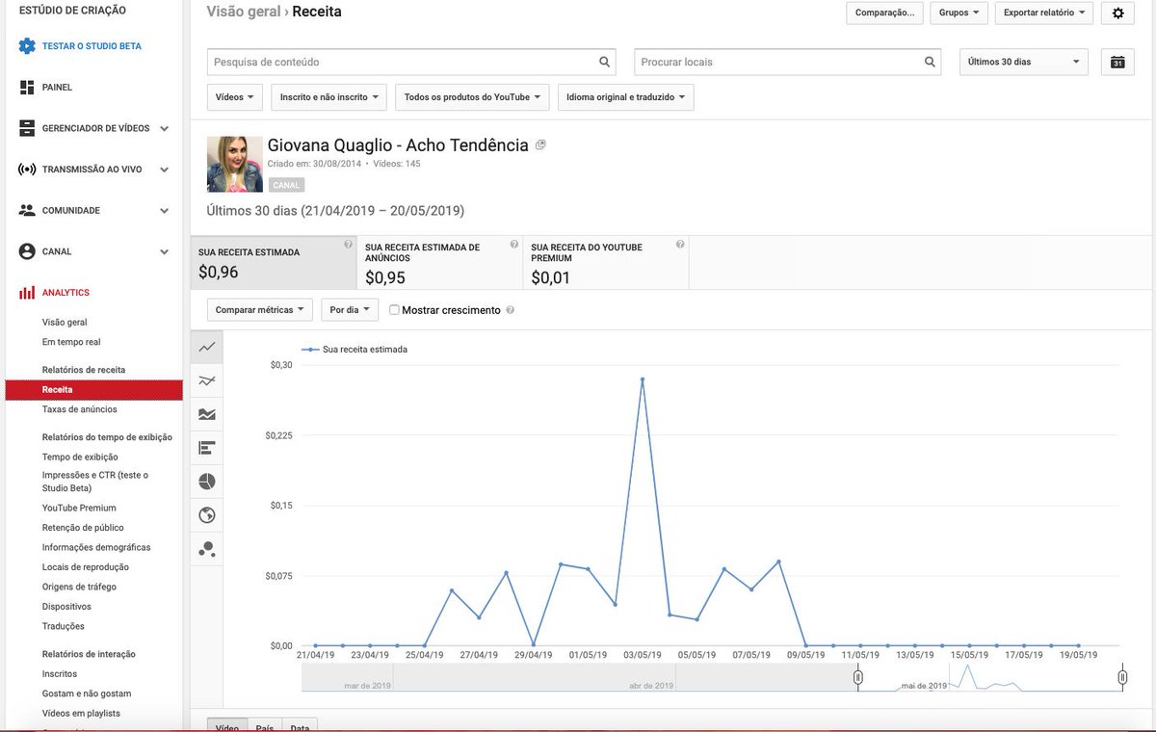Image resolution: width=1156 pixels, height=732 pixels.
Task: Open Informações demográficas report
Action: 96,547
